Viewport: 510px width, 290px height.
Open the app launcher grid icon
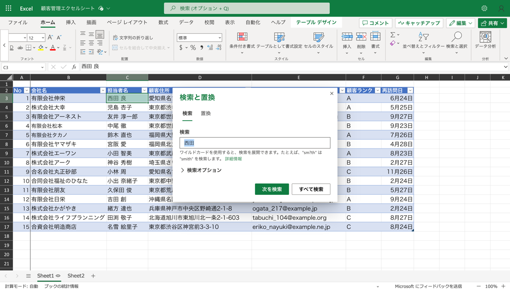pos(8,8)
